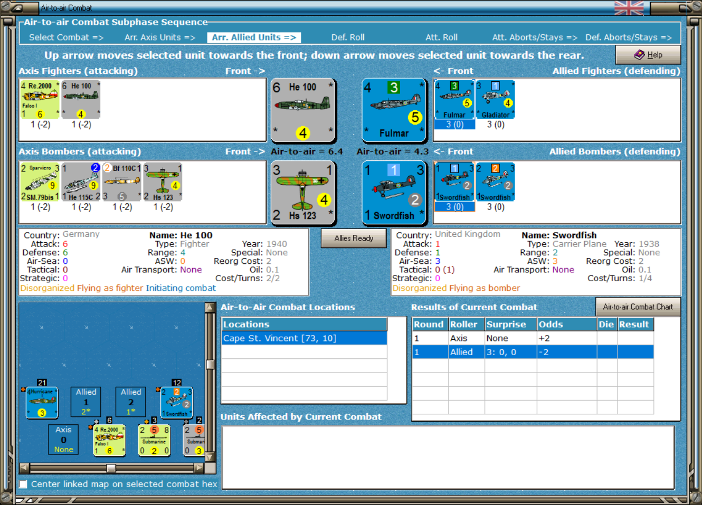
Task: Click the Hurricane counter on the linked map
Action: pyautogui.click(x=42, y=403)
